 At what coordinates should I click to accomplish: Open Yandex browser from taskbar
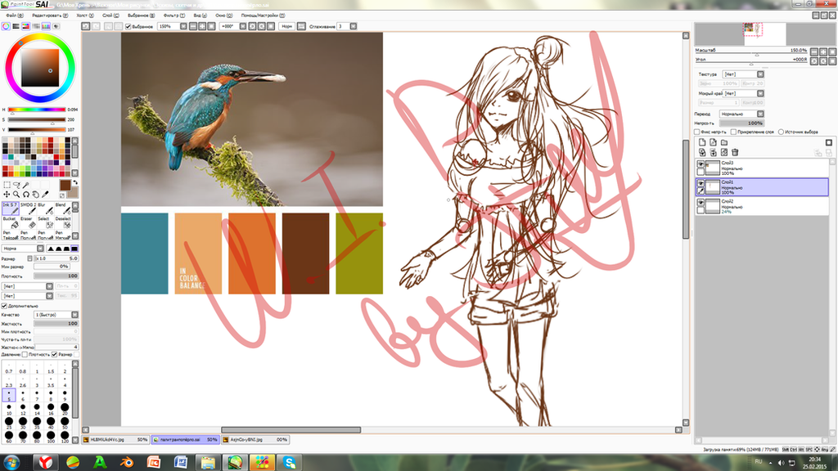pos(45,462)
